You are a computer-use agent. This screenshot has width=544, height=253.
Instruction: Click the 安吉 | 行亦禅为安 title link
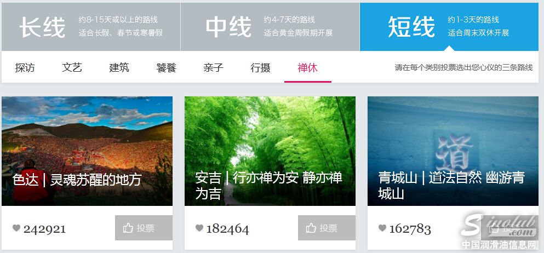pyautogui.click(x=269, y=186)
